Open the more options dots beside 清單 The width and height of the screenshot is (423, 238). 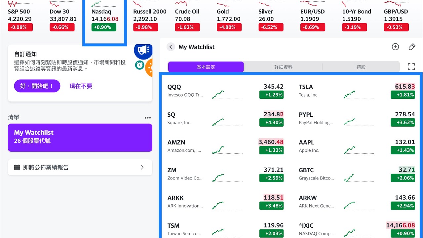tap(148, 118)
